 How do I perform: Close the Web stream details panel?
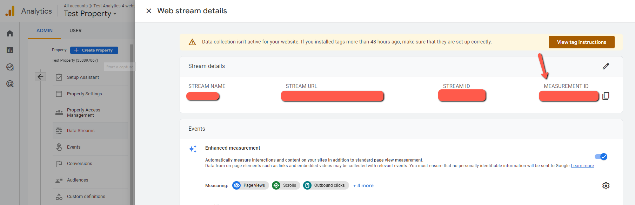click(x=149, y=11)
